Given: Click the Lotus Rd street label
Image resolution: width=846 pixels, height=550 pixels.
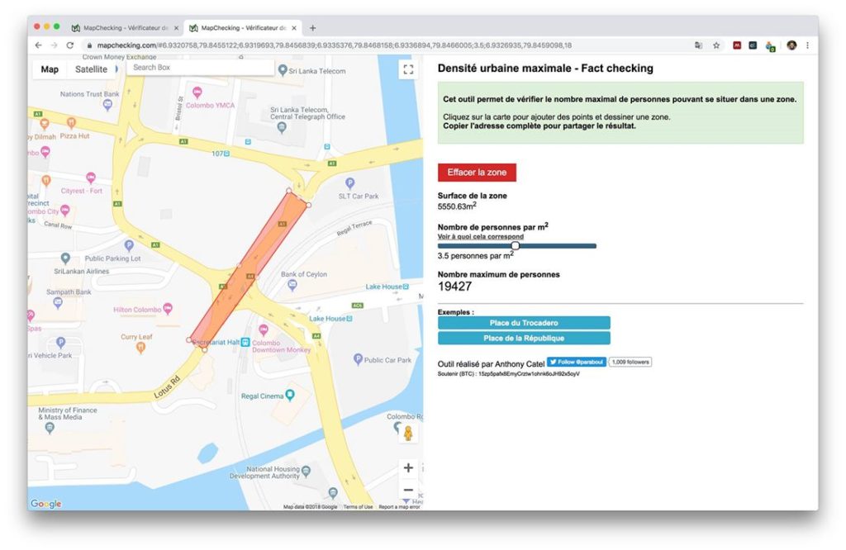Looking at the screenshot, I should pos(167,387).
